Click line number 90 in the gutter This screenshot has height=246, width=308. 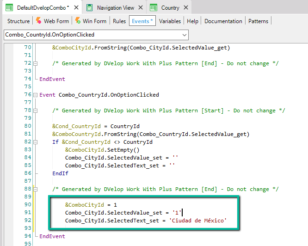[28, 204]
